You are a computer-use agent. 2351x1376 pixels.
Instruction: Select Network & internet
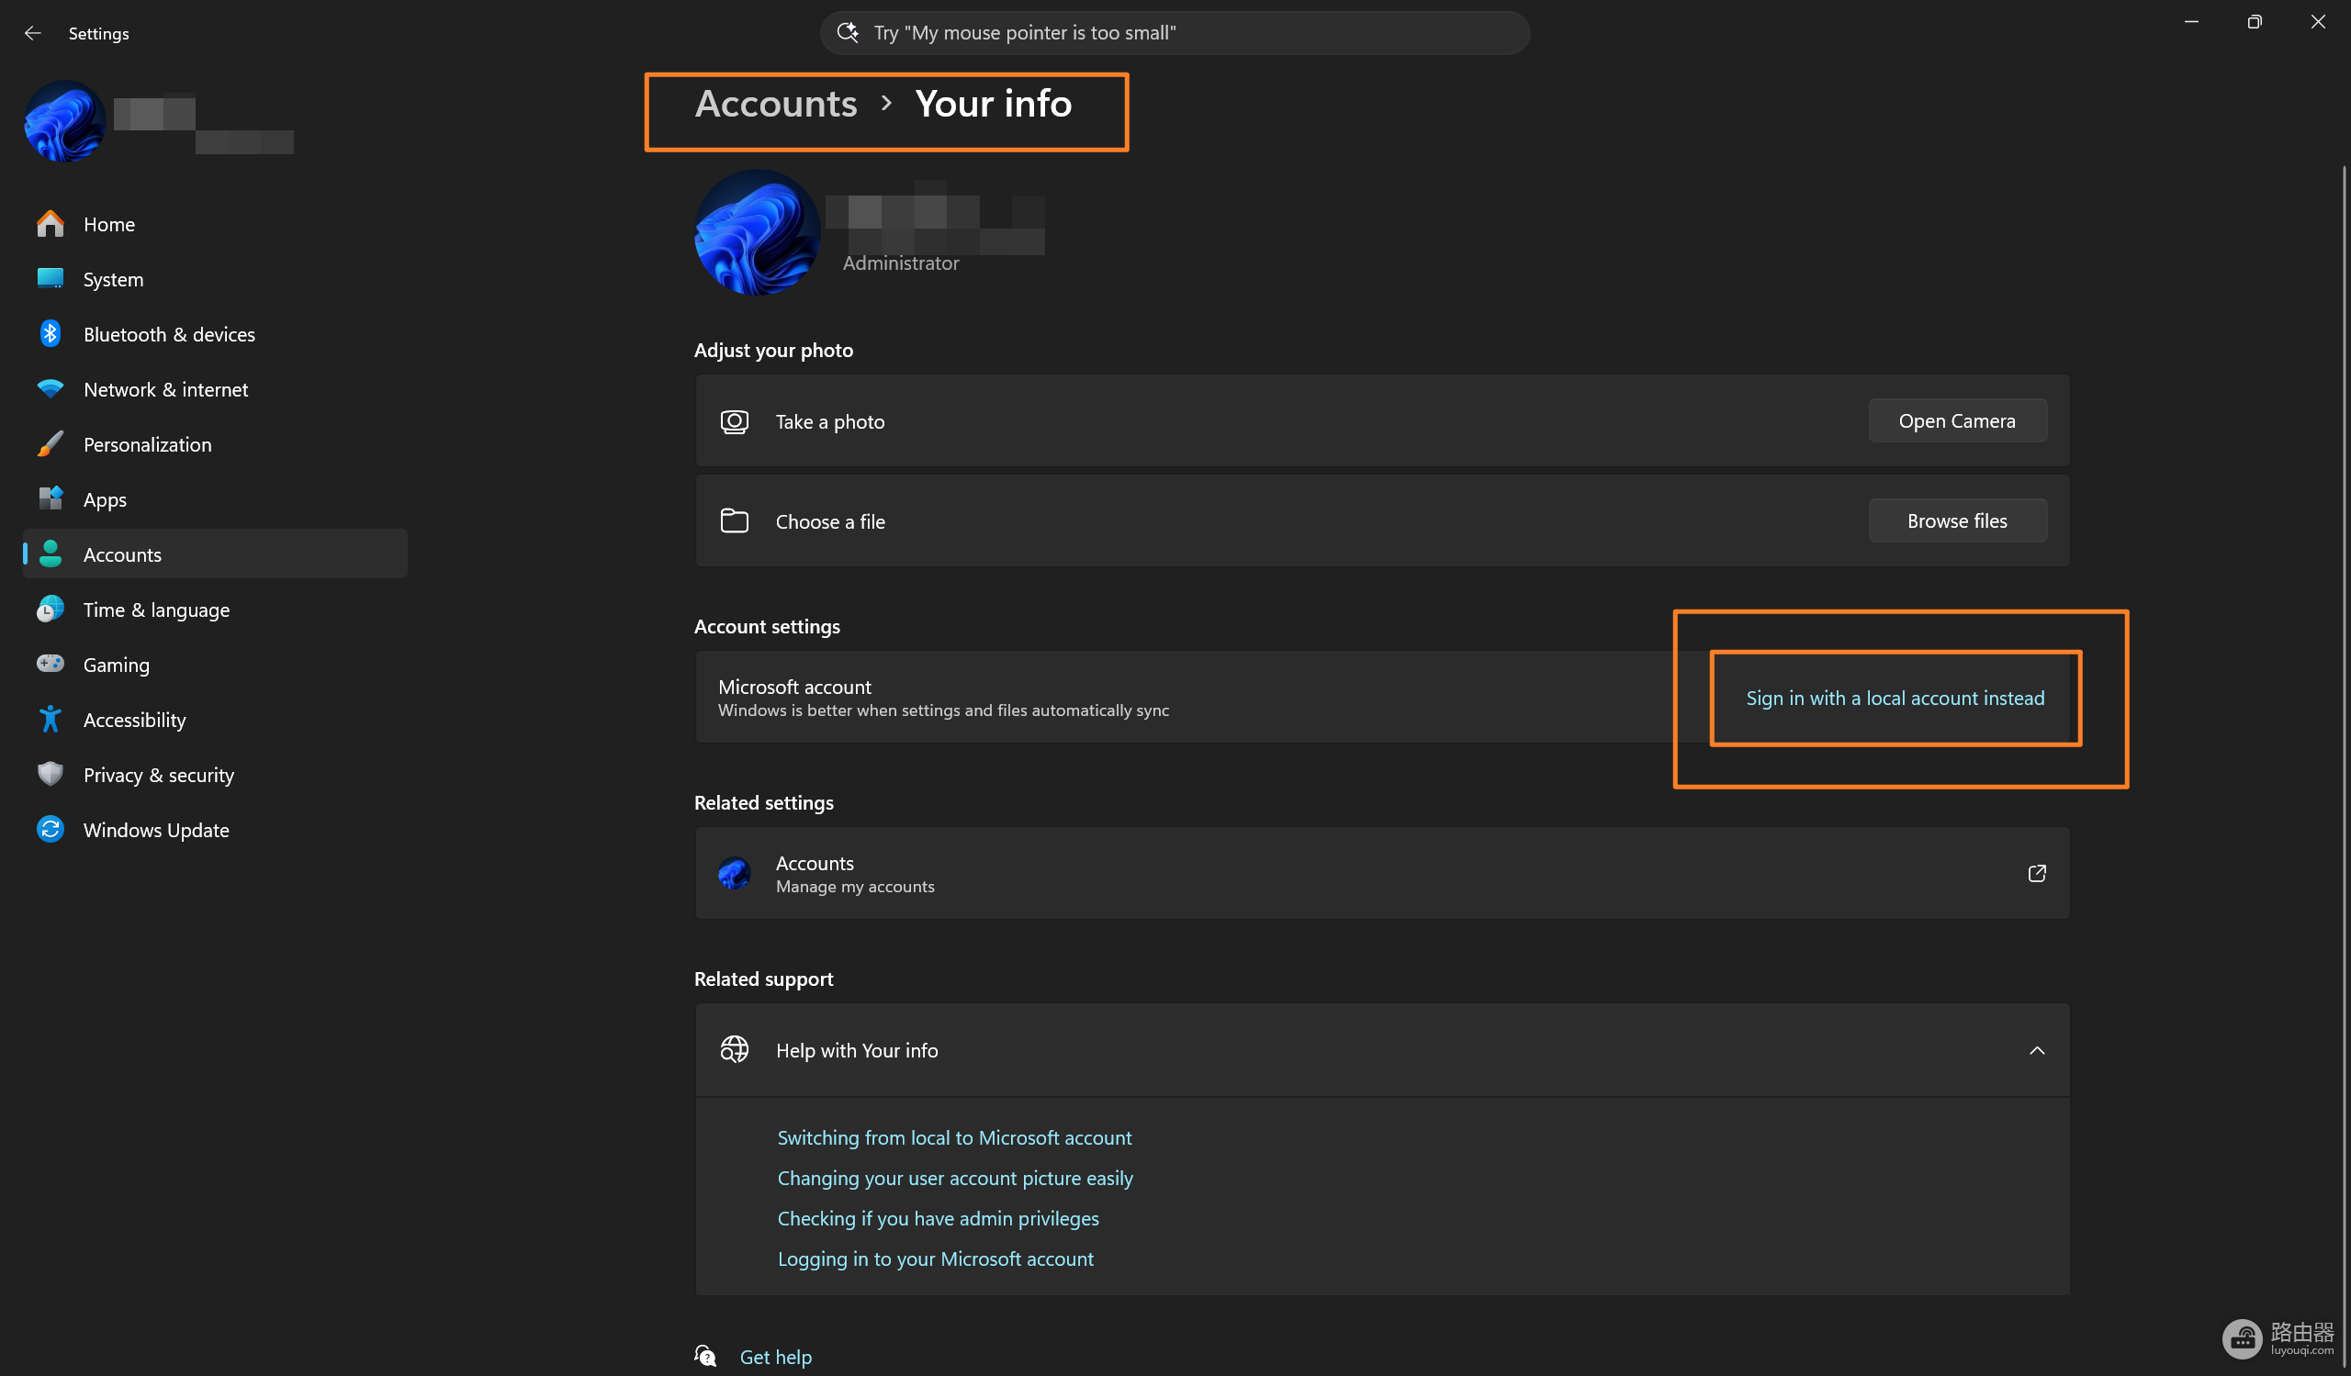216,388
